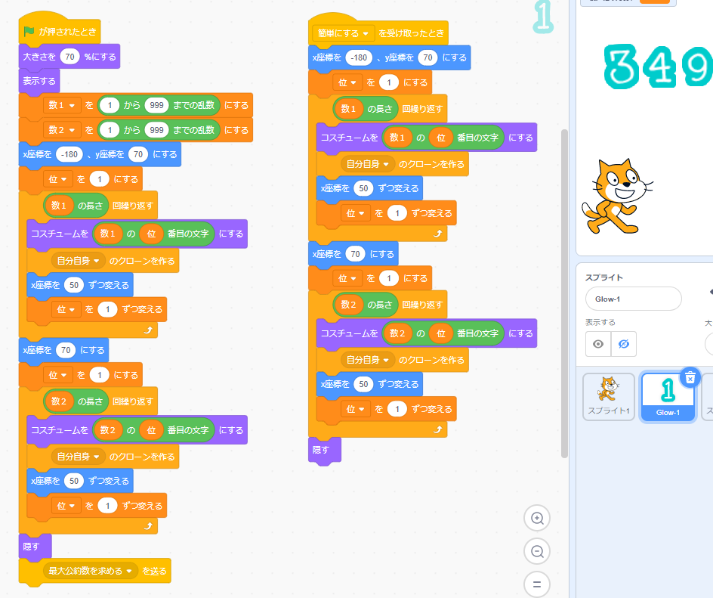Click the 表示する block

click(39, 81)
